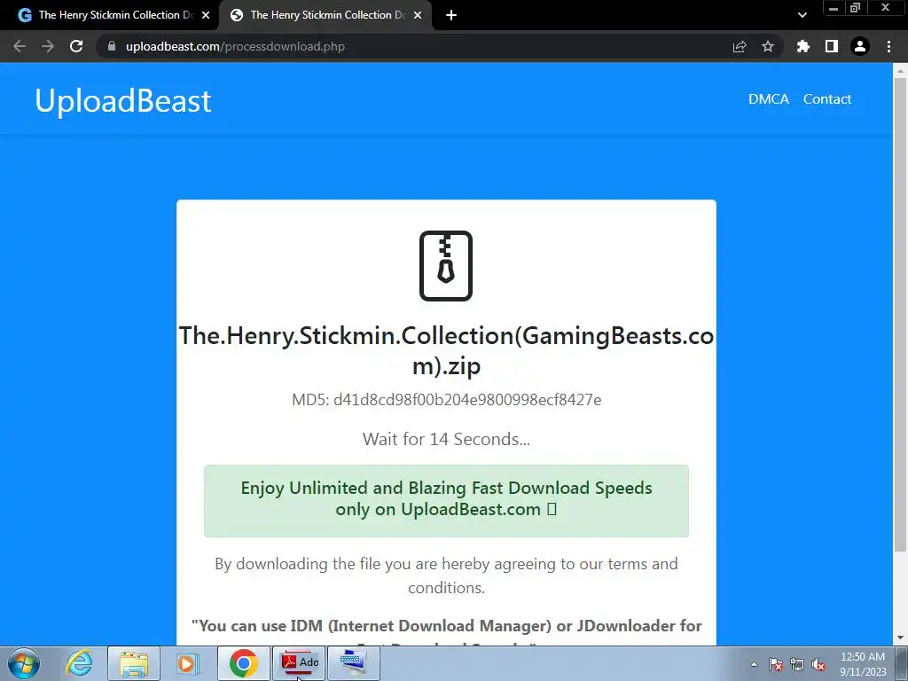This screenshot has width=908, height=681.
Task: Close the first Henry Stickmin tab
Action: (x=206, y=15)
